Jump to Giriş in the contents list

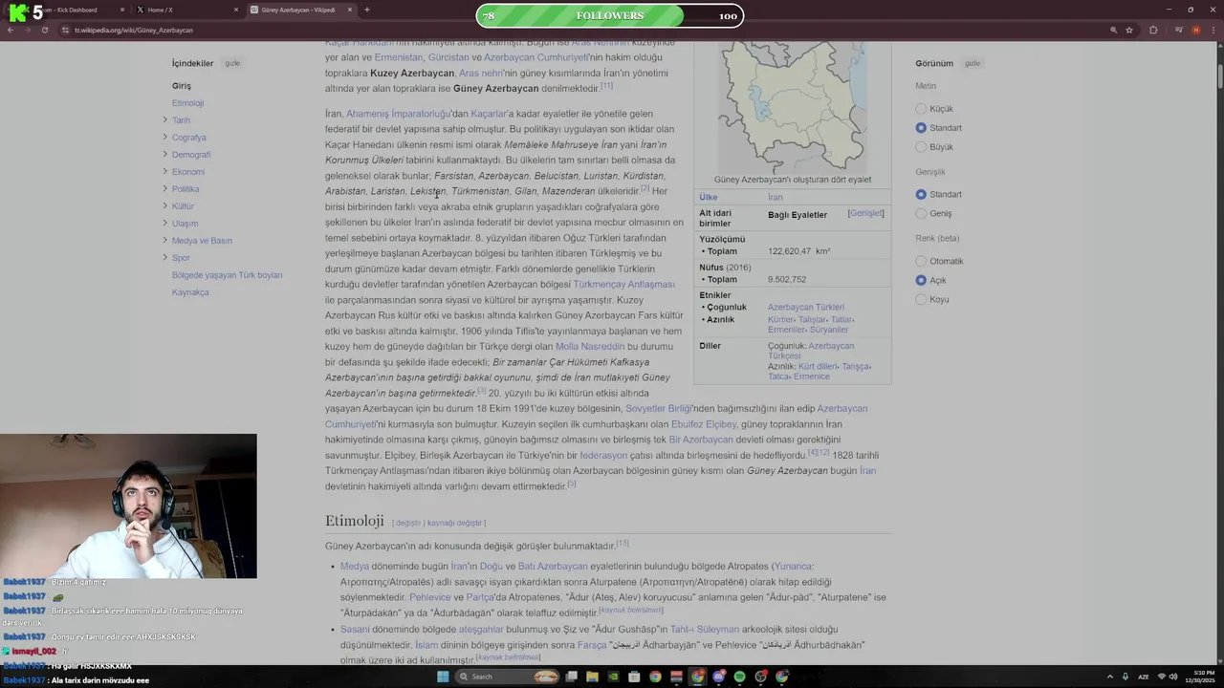pos(182,86)
